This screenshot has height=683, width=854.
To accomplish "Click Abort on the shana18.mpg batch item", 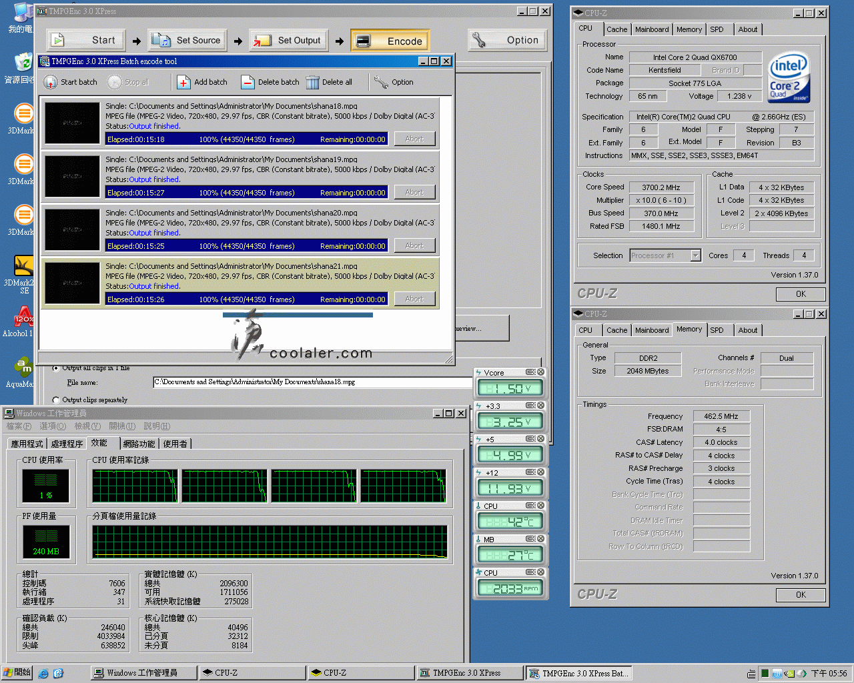I will tap(414, 139).
